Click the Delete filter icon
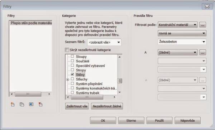This screenshot has width=215, height=130. point(40,104)
